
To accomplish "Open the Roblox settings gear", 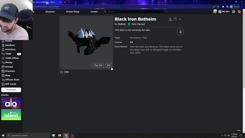I will coord(234,11).
